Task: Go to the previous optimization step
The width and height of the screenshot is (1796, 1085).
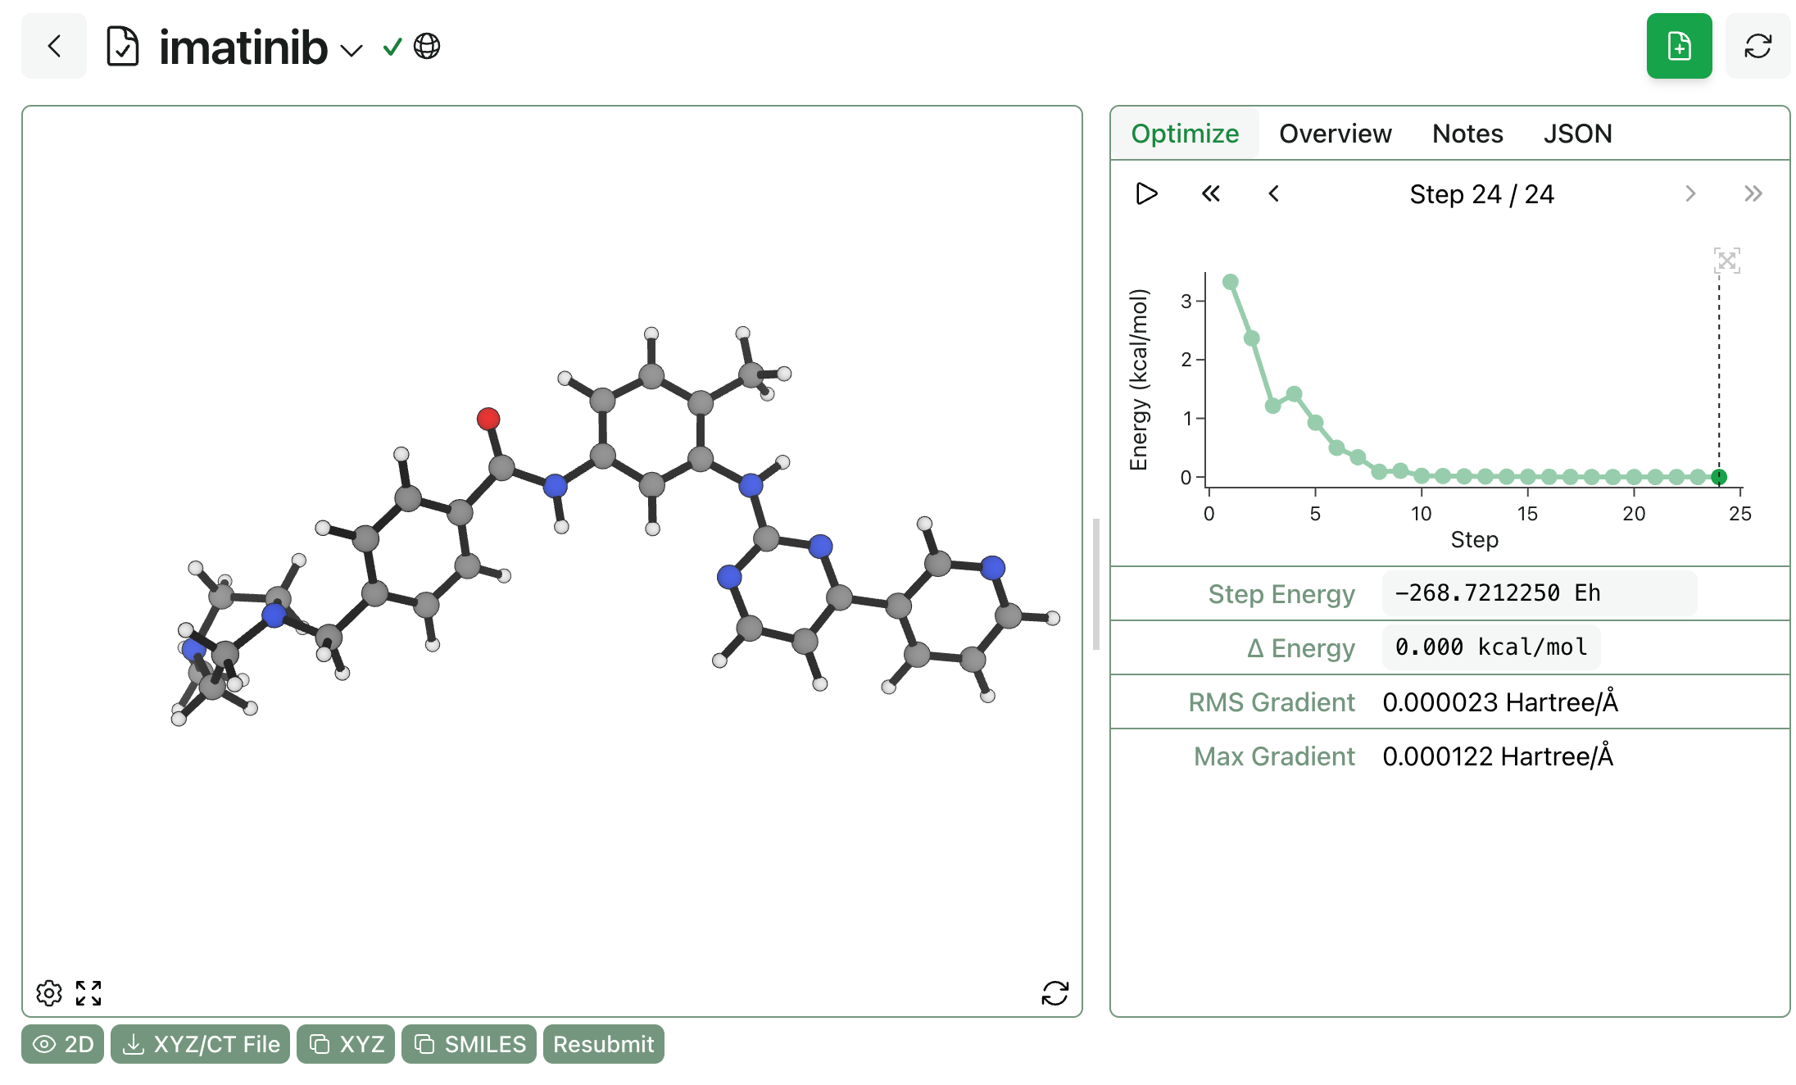Action: tap(1273, 194)
